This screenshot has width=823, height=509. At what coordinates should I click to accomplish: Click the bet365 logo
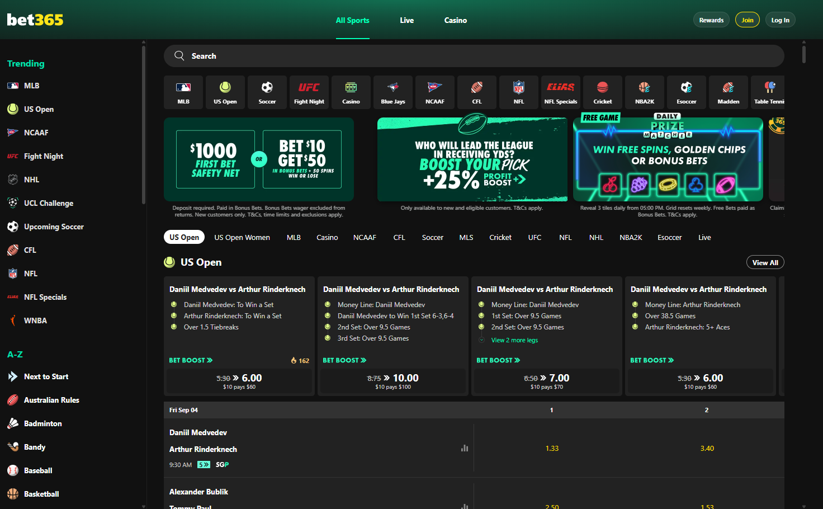click(35, 20)
